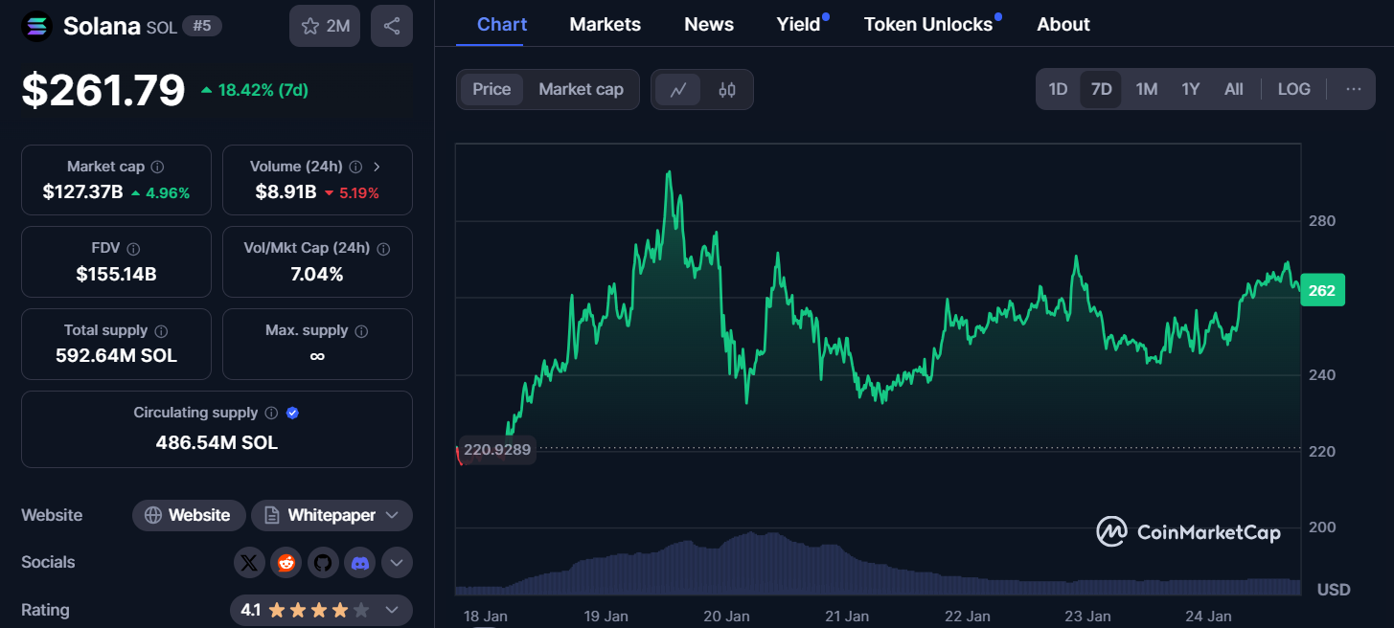The width and height of the screenshot is (1394, 628).
Task: Set chart range to 1M
Action: [1147, 89]
